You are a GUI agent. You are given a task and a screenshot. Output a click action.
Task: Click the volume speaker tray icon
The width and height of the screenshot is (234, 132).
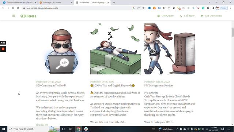coord(203,129)
